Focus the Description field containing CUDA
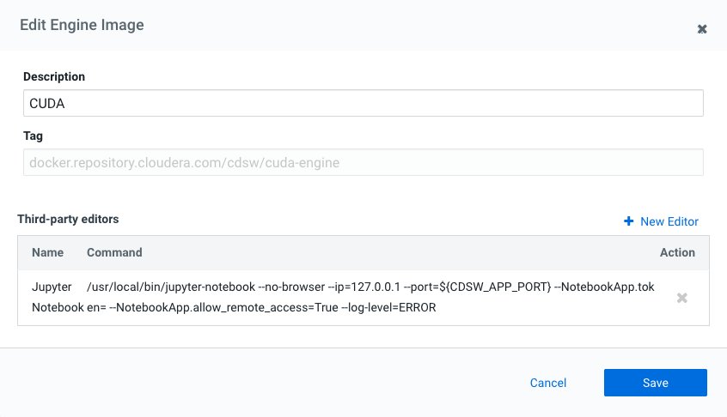The width and height of the screenshot is (727, 417). 363,103
